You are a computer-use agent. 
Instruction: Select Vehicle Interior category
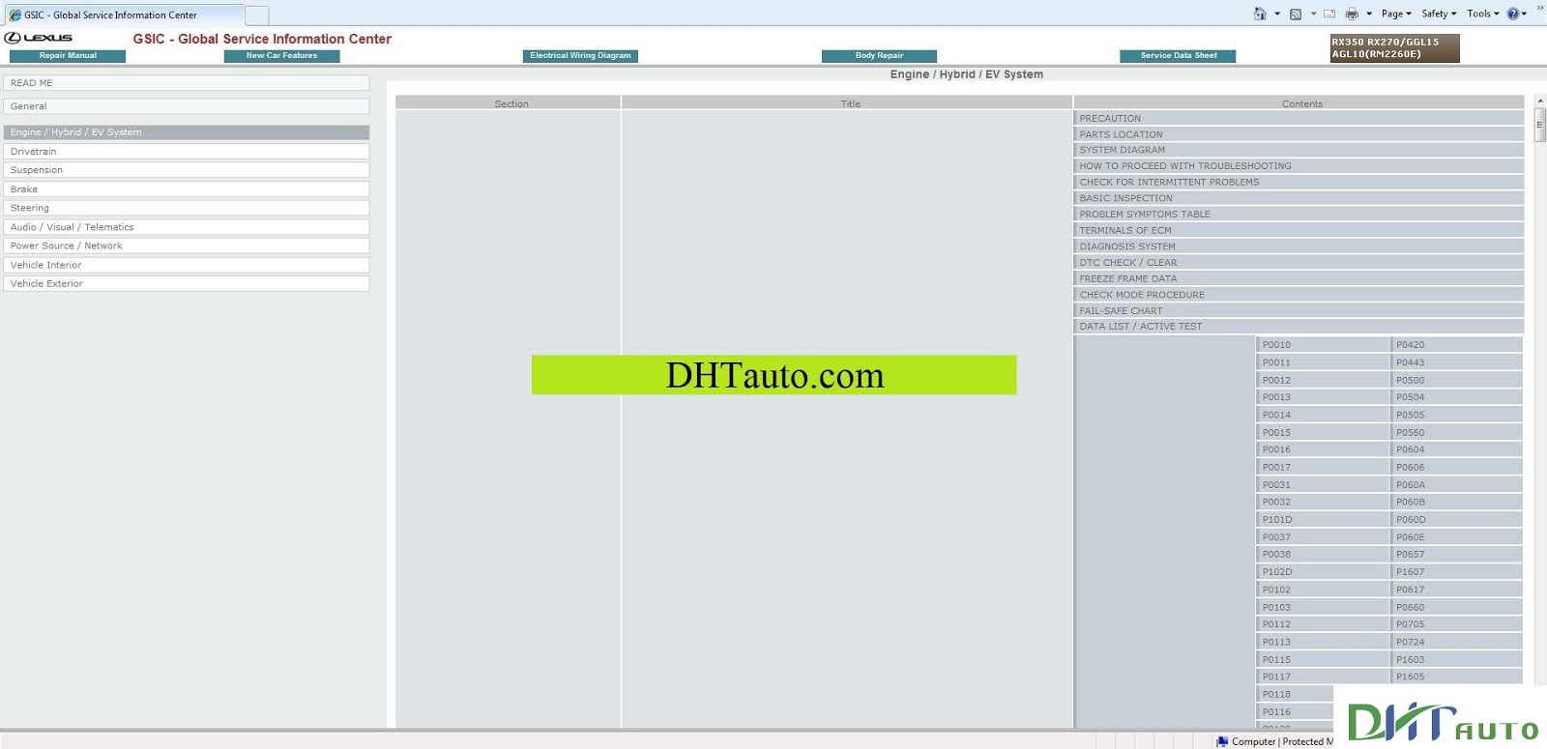[x=187, y=265]
